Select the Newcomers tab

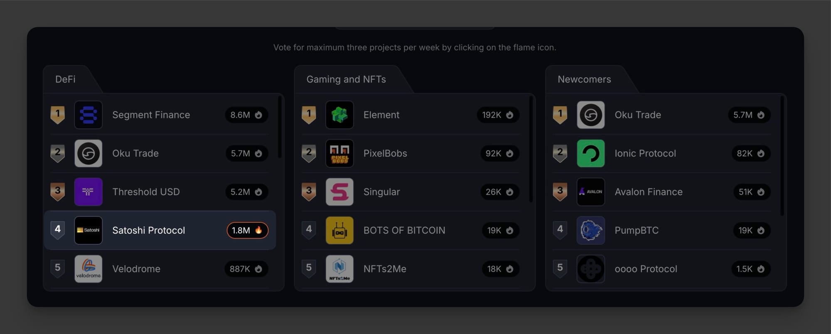tap(584, 79)
